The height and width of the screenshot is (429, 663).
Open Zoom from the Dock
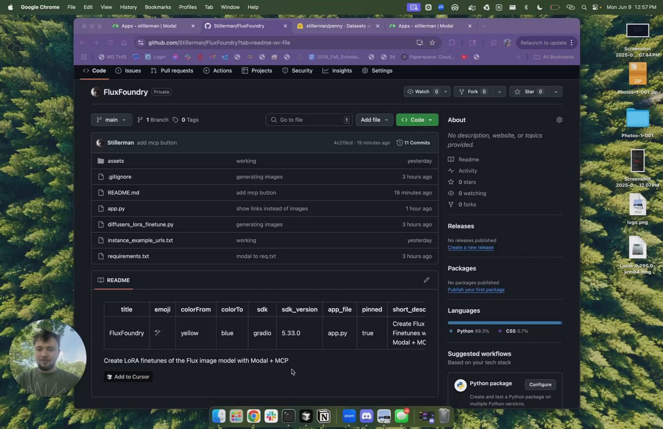[349, 416]
